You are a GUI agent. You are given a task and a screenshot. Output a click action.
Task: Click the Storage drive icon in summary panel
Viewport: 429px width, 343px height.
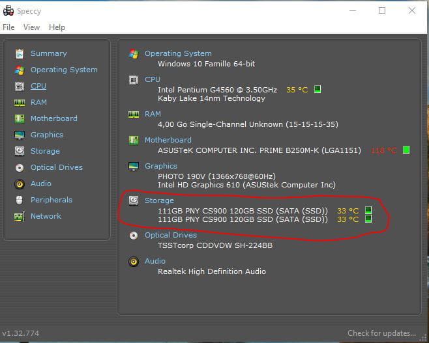coord(134,200)
